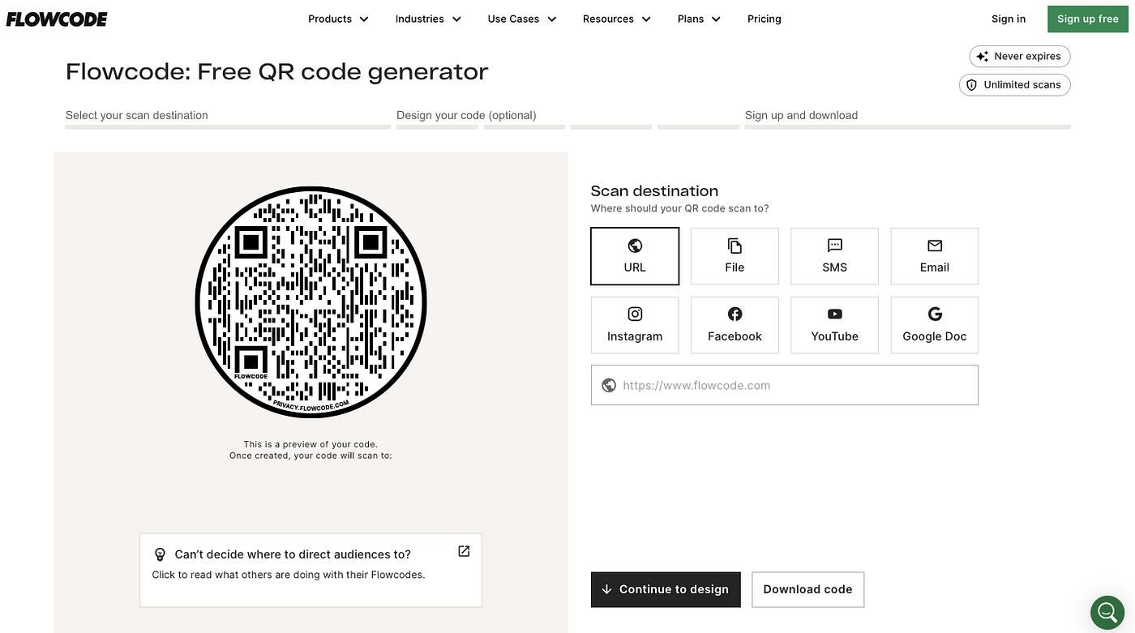The image size is (1135, 633).
Task: Click the Unlimited scans badge
Action: [1014, 84]
